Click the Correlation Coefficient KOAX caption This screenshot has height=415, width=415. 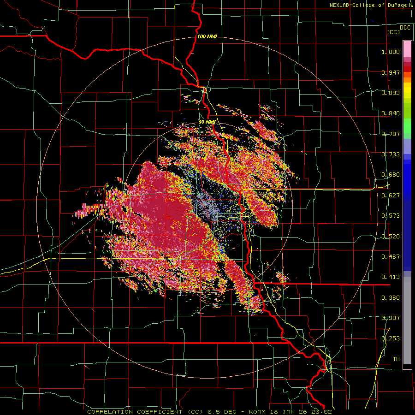pyautogui.click(x=209, y=412)
